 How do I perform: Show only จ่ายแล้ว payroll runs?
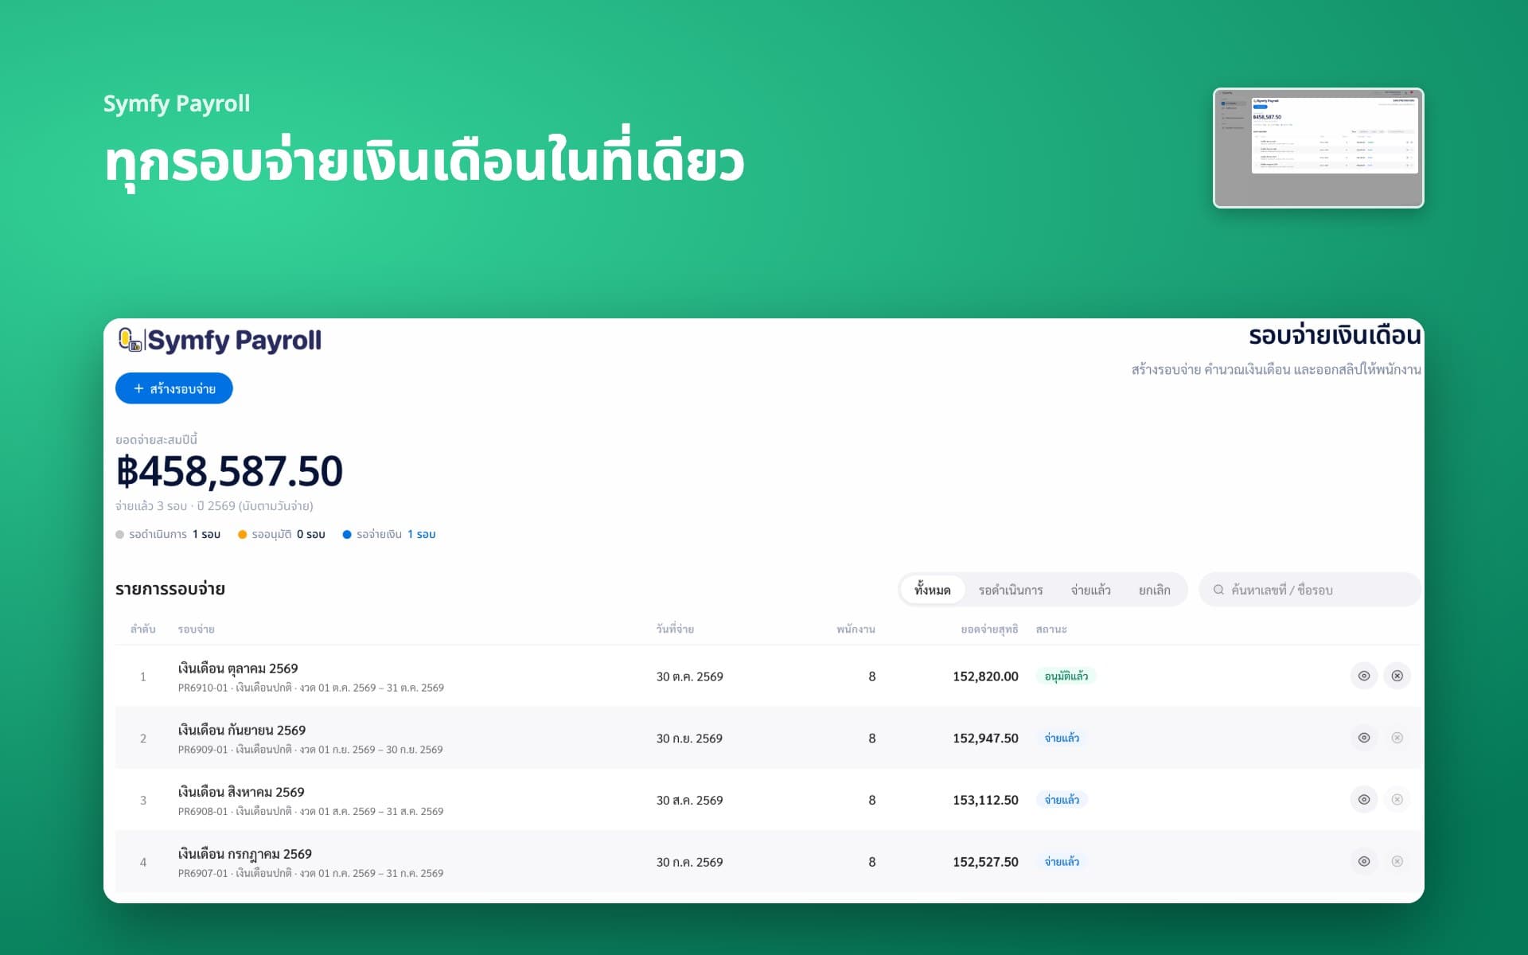[1090, 590]
